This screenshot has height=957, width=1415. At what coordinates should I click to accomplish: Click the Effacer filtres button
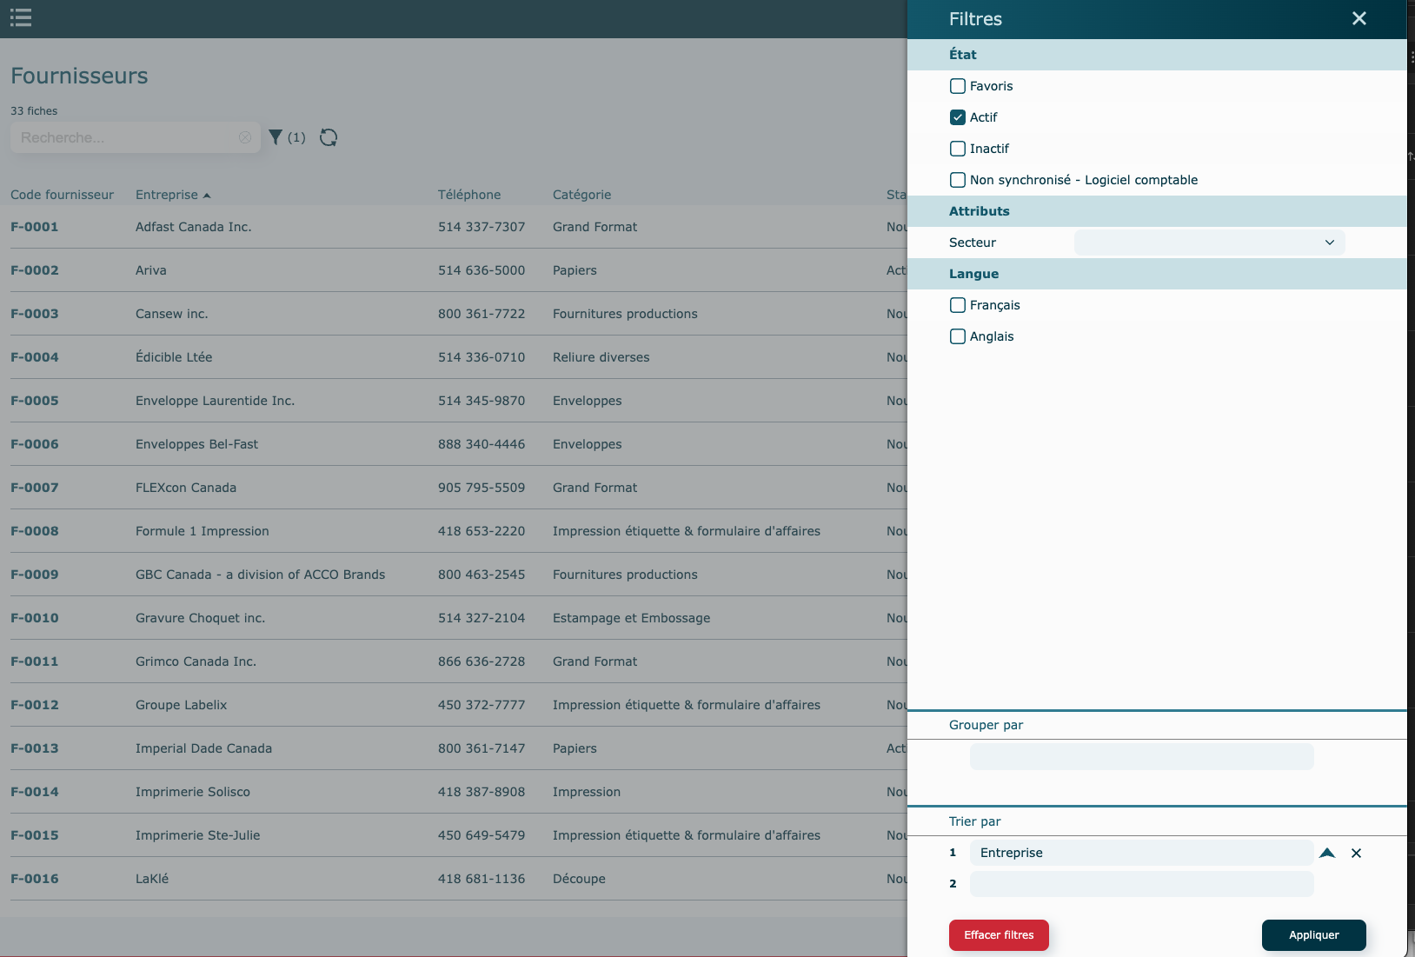999,935
